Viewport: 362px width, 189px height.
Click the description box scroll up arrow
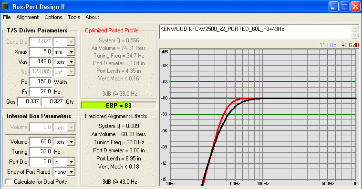click(354, 29)
